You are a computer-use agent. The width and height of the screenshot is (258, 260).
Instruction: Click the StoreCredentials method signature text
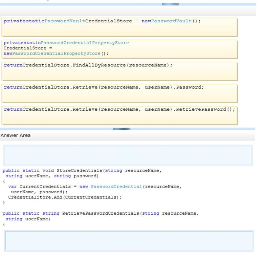click(x=82, y=171)
